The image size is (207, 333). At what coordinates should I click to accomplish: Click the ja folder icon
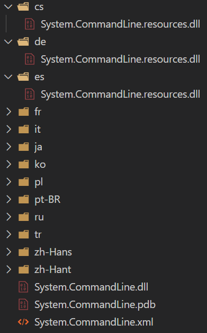pyautogui.click(x=23, y=147)
